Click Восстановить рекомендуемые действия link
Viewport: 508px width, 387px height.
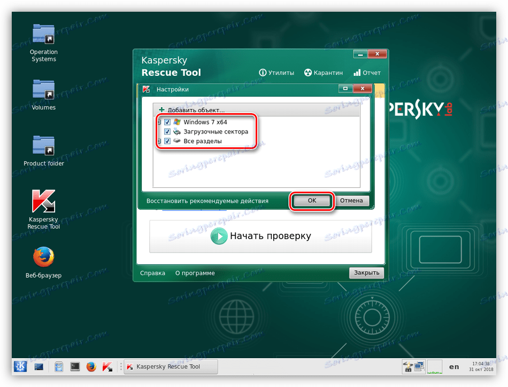pyautogui.click(x=207, y=201)
